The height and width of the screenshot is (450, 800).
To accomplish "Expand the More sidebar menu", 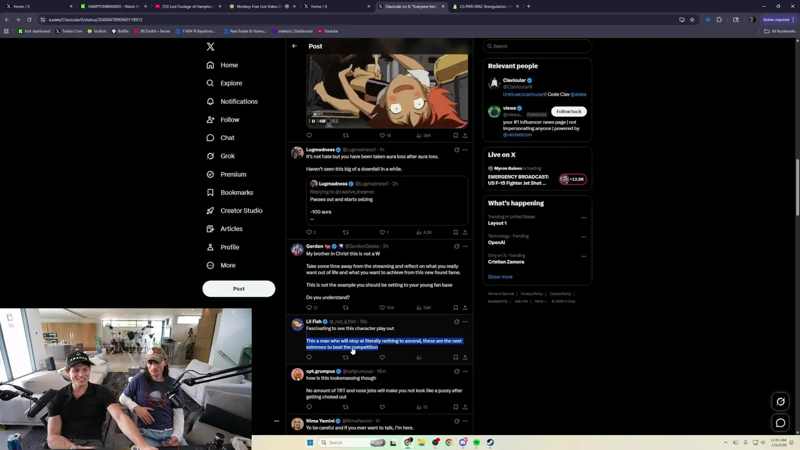I will click(221, 266).
